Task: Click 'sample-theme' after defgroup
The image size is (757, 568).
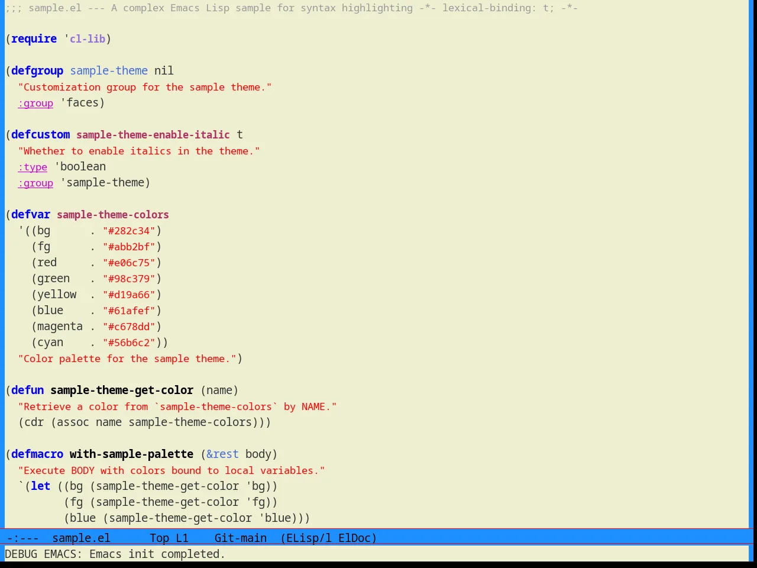Action: tap(109, 71)
